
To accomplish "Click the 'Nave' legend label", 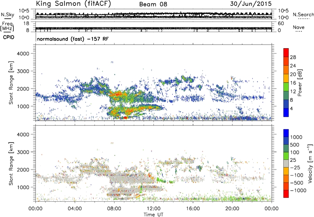I will tap(299, 27).
